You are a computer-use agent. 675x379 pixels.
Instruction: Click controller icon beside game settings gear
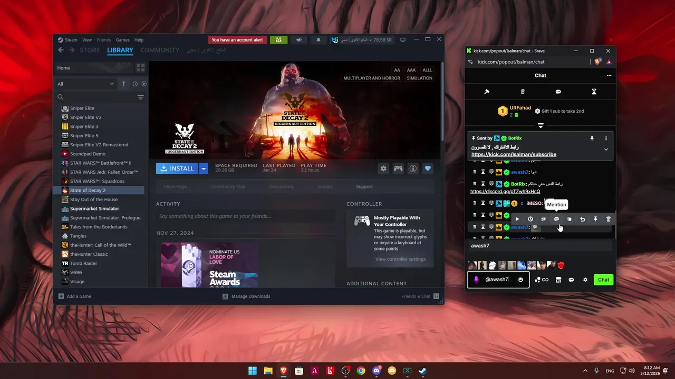[398, 168]
